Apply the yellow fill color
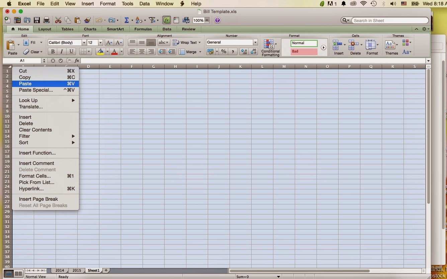 [100, 52]
